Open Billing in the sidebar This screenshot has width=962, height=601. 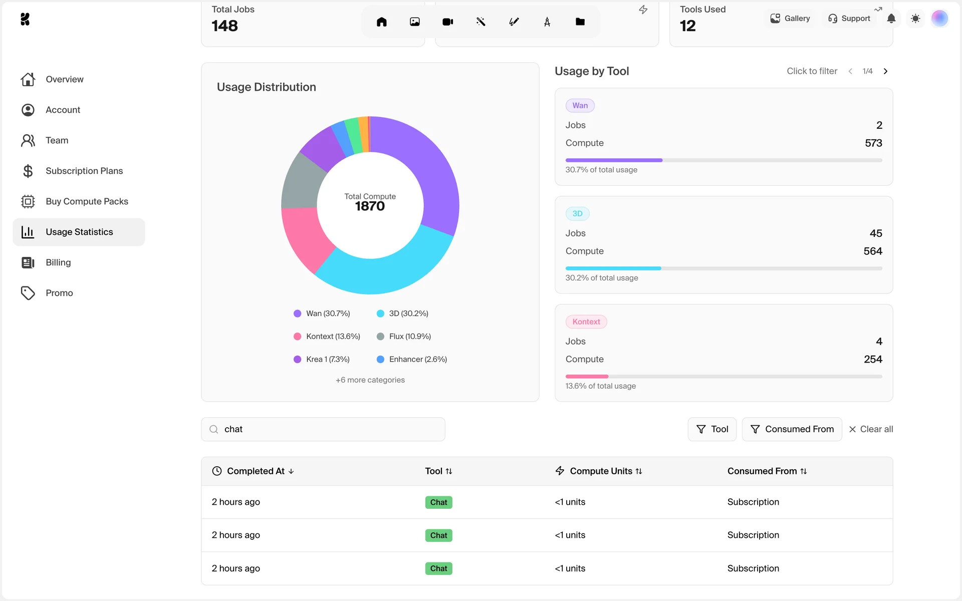[58, 262]
